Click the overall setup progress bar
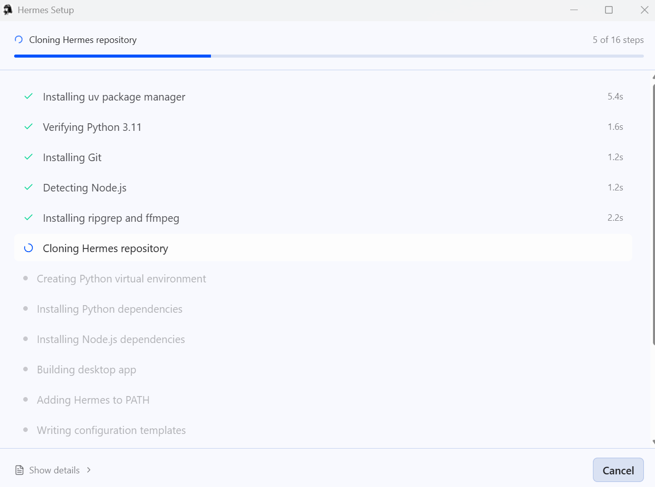 click(329, 56)
